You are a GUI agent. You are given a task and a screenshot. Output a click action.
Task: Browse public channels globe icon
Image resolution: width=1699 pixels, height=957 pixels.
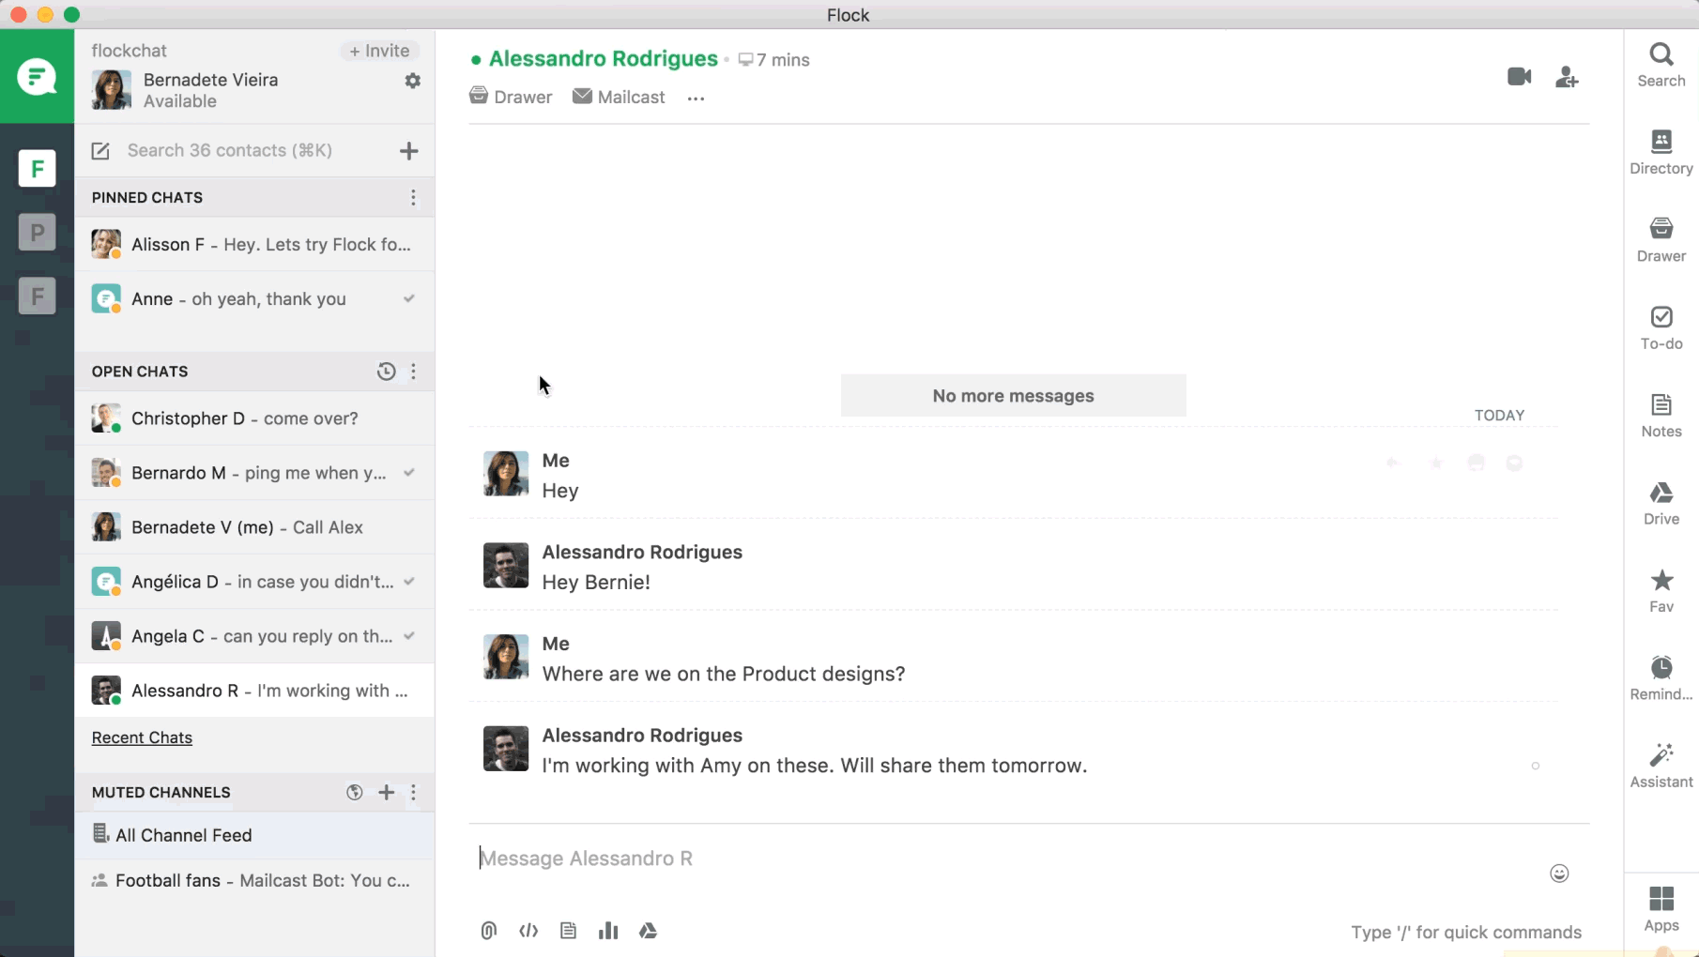(x=354, y=793)
